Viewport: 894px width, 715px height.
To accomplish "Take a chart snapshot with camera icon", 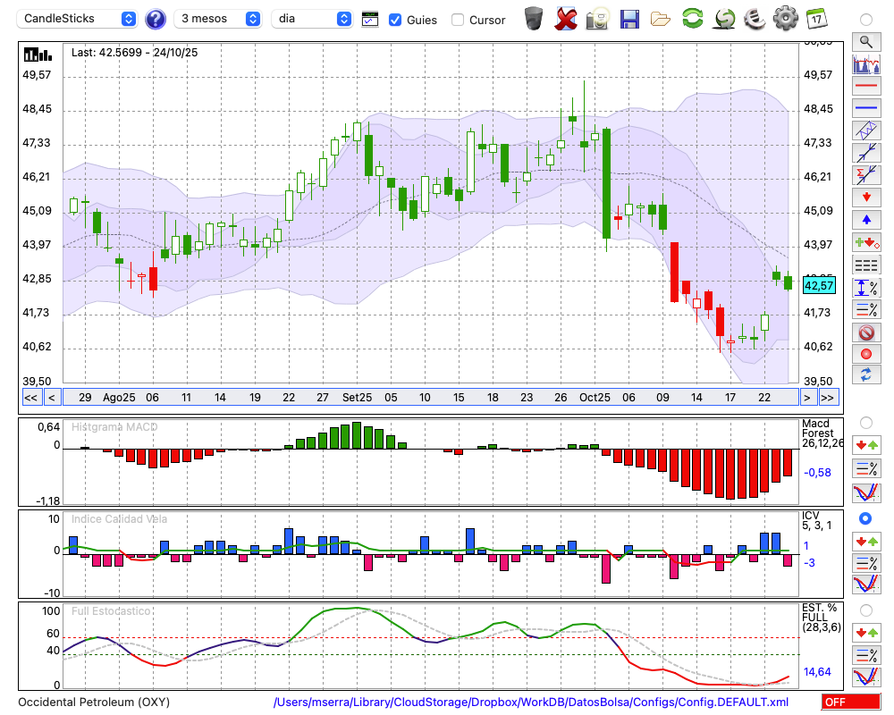I will pos(597,19).
